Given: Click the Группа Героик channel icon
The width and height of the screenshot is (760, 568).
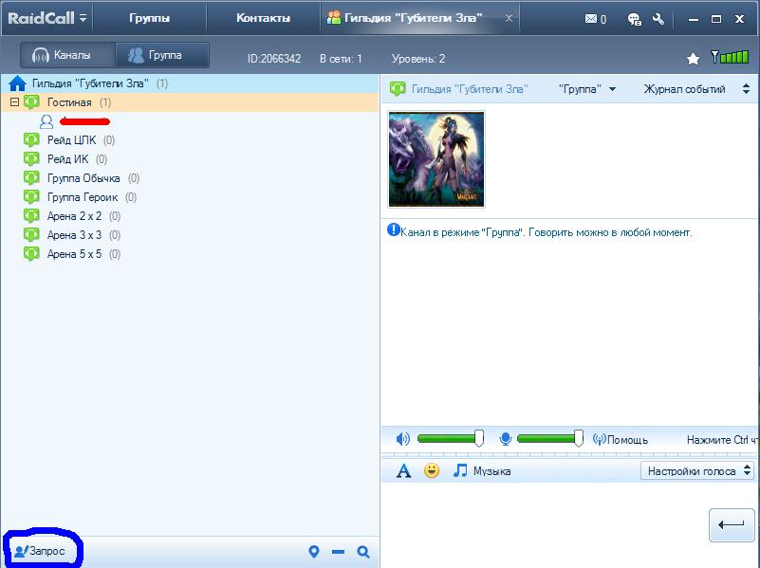Looking at the screenshot, I should [x=31, y=197].
